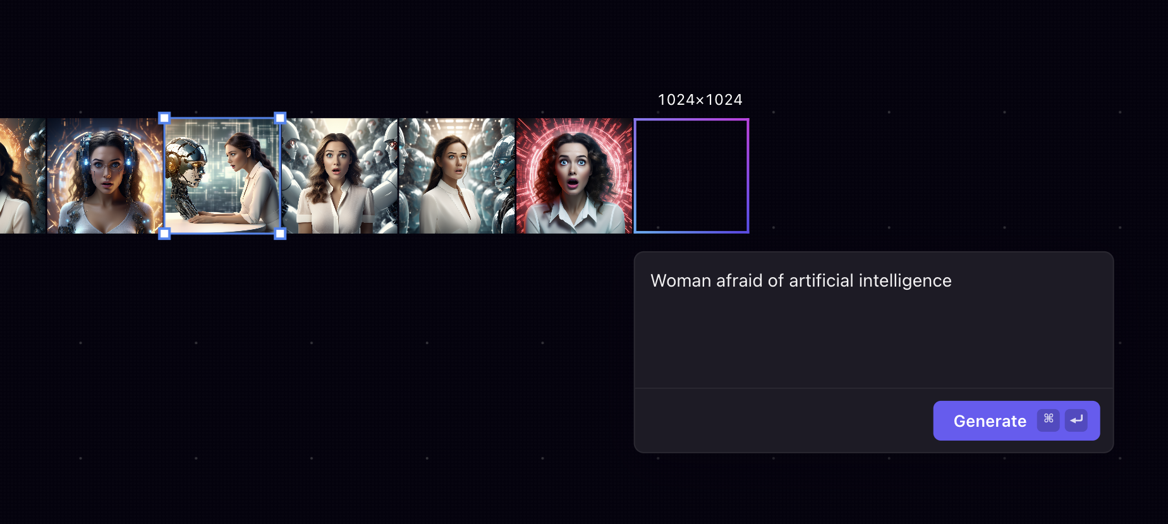Select the empty gradient-bordered generation frame
Screen dimensions: 1168x524
691,176
